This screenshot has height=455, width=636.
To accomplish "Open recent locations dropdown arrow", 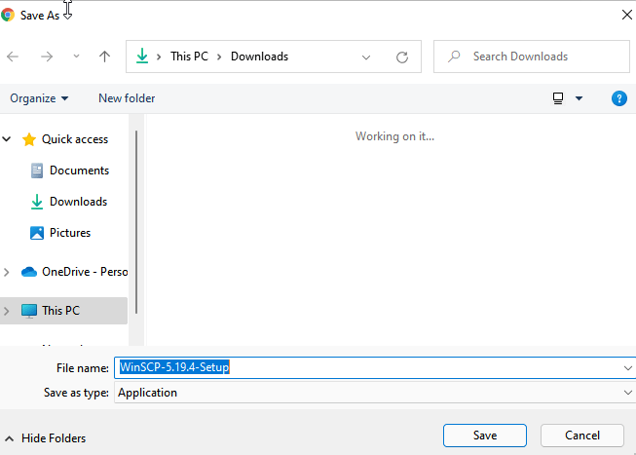I will tap(76, 57).
